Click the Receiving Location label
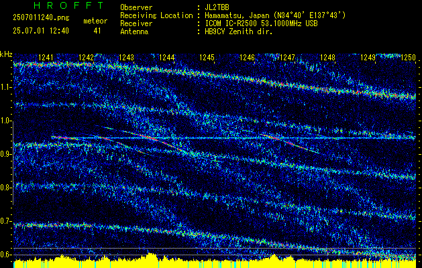This screenshot has width=422, height=268. 156,15
